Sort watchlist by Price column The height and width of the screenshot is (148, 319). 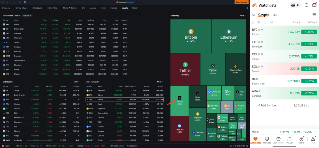[296, 22]
